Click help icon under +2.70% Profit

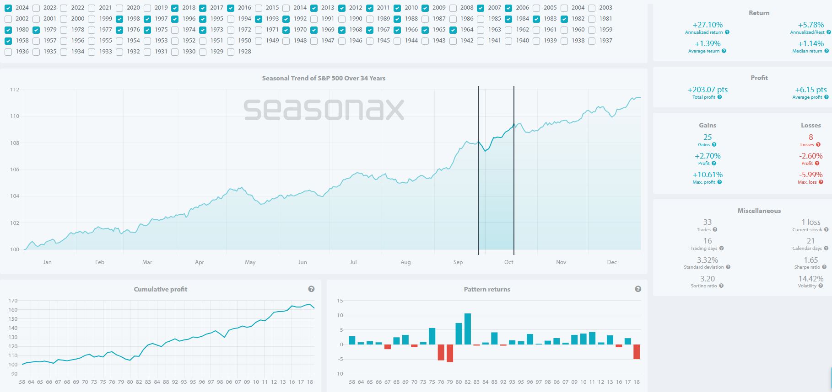point(714,164)
